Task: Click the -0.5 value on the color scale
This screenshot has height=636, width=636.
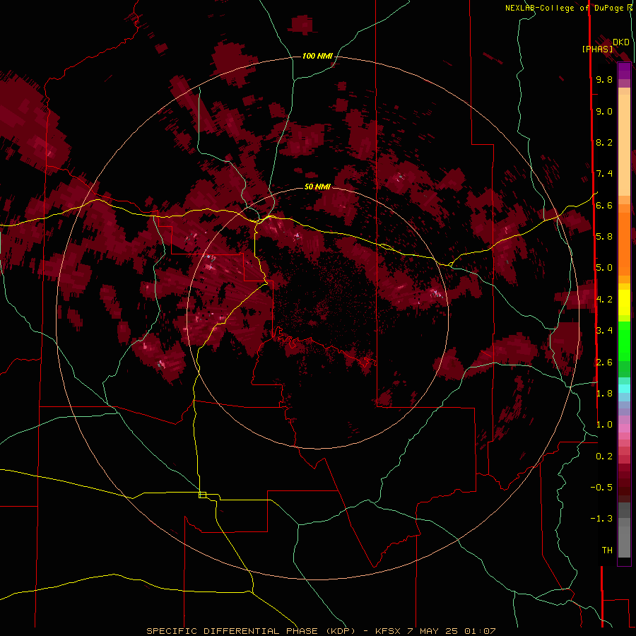Action: coord(601,488)
